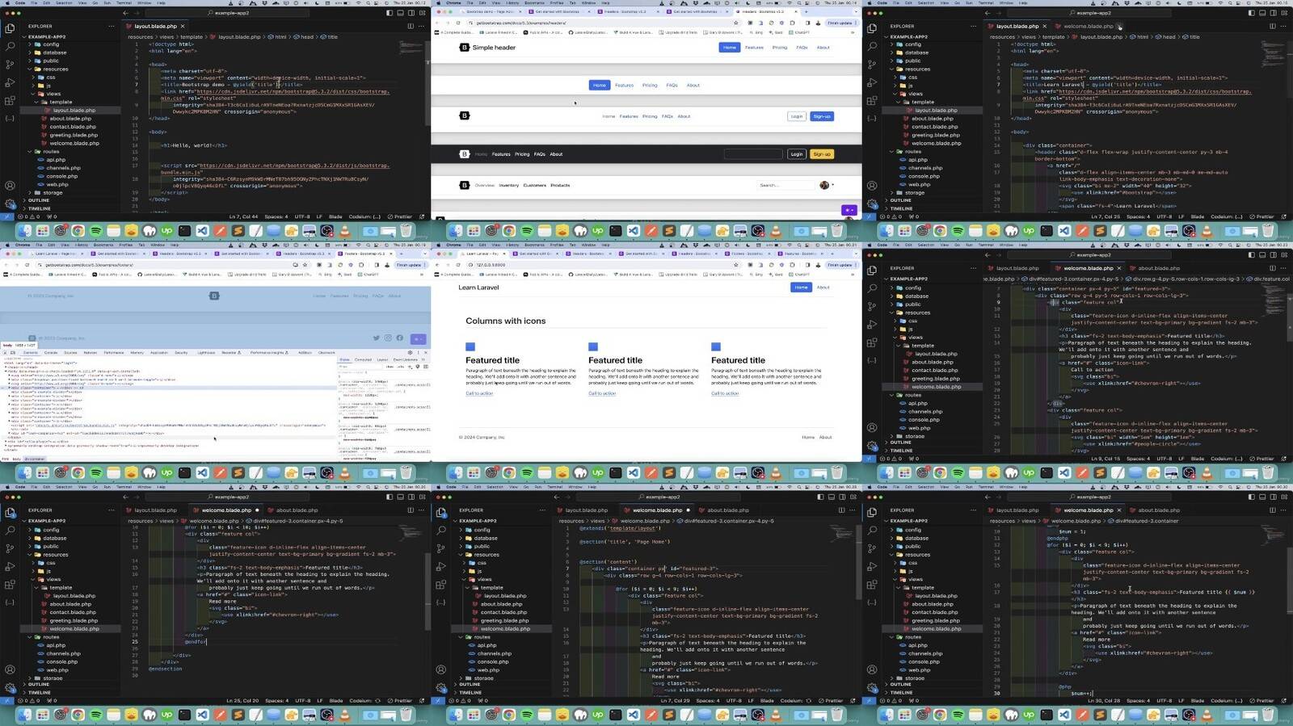Click the "Columns with icons" heading

506,321
